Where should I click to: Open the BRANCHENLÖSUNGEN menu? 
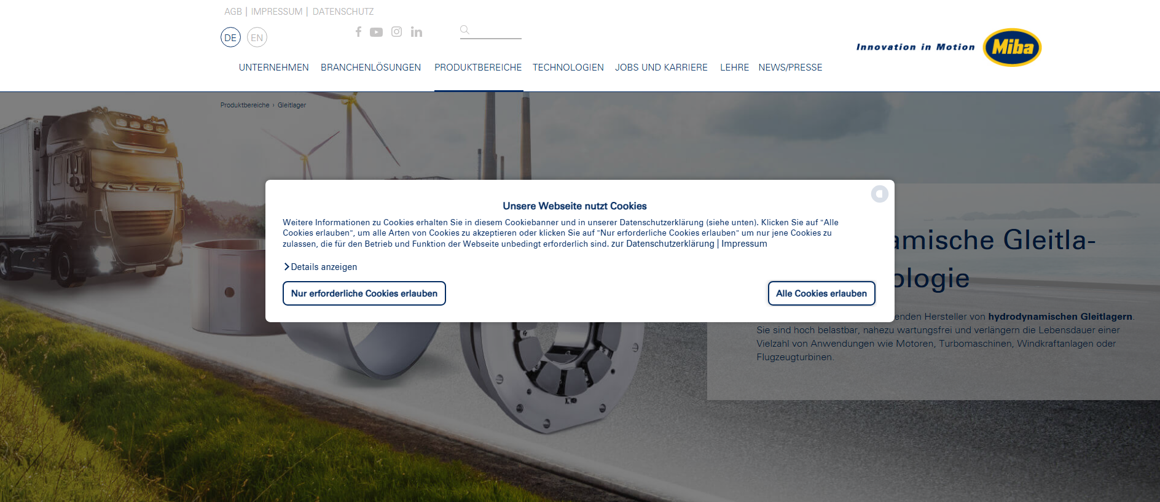371,68
